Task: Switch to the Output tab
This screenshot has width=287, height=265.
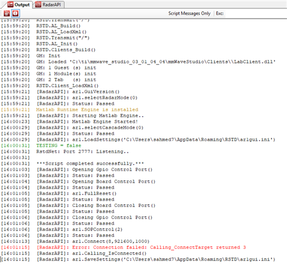Action: point(19,4)
